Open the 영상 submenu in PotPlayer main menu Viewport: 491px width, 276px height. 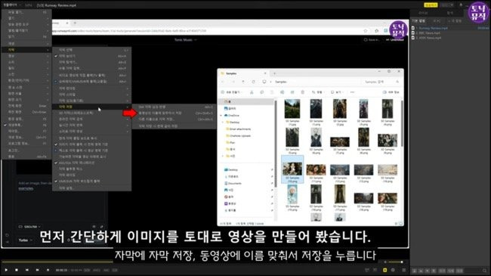[26, 56]
